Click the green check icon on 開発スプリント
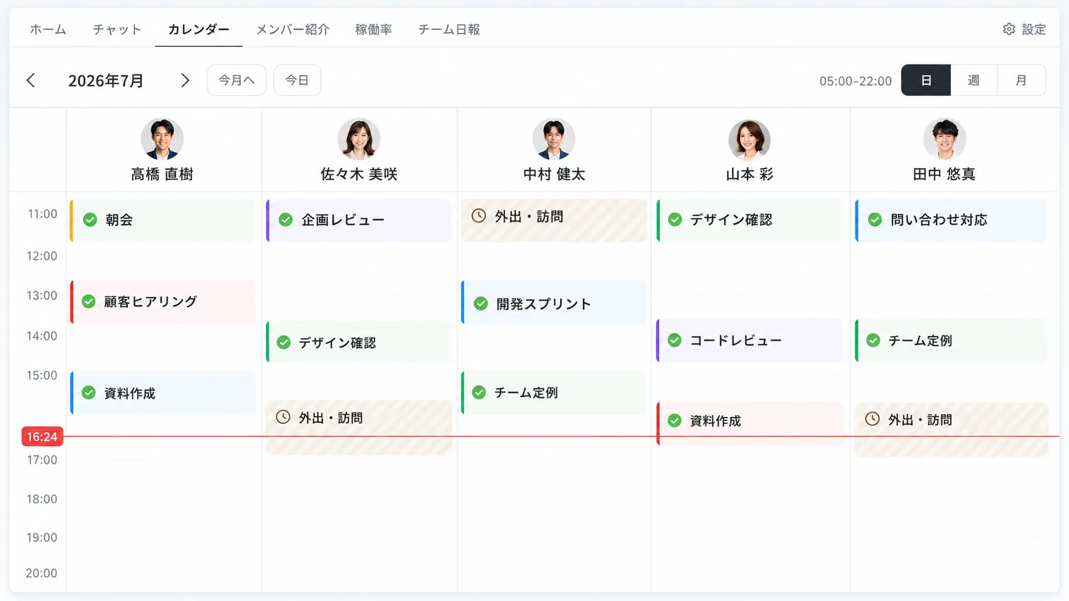 [481, 303]
